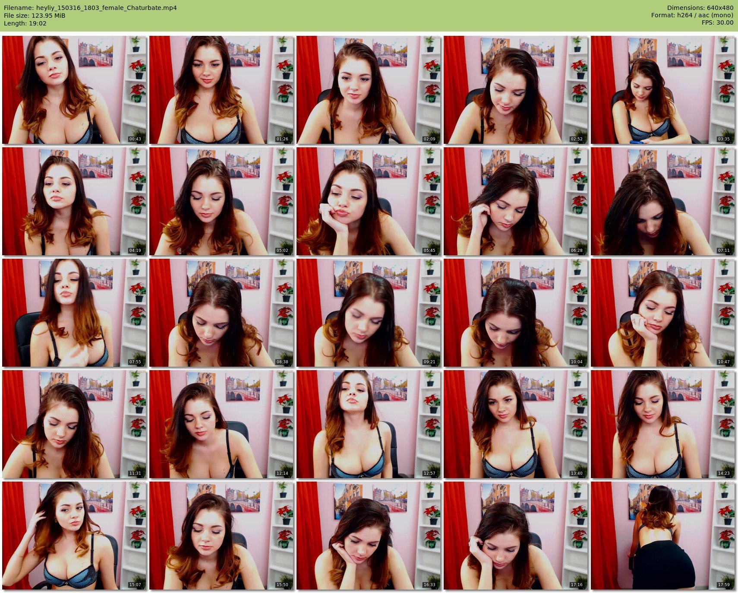The width and height of the screenshot is (738, 593).
Task: Open the frame marked 10:47
Action: click(x=663, y=313)
